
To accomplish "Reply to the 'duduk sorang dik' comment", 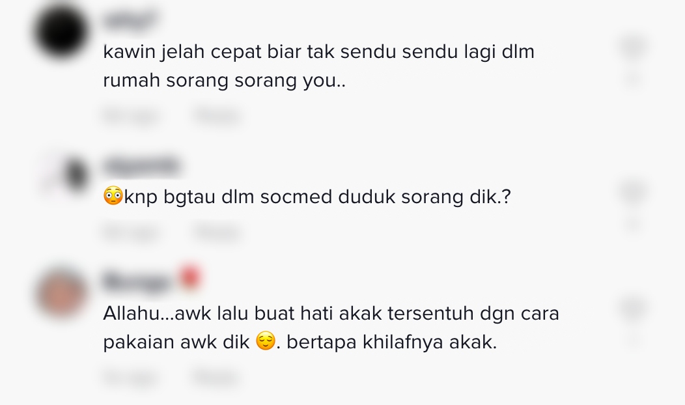I will click(217, 232).
